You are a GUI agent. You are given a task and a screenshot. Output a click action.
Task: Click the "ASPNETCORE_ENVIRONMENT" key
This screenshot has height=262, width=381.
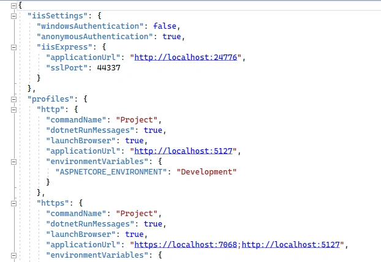pyautogui.click(x=111, y=172)
